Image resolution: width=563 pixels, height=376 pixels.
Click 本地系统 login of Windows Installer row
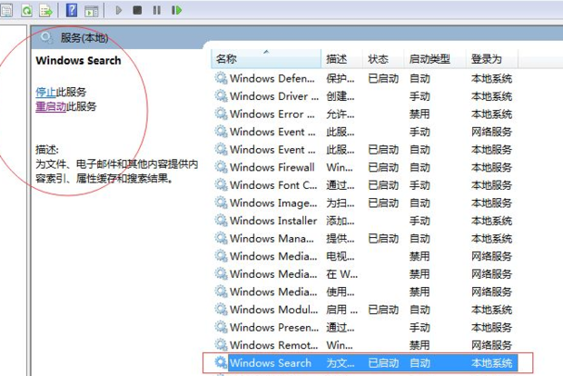[491, 221]
